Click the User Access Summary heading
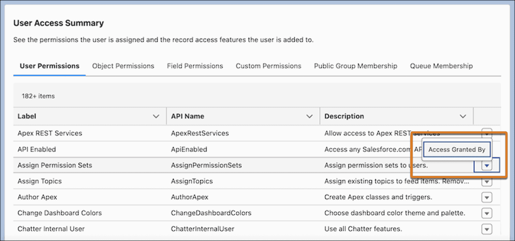 pyautogui.click(x=59, y=23)
